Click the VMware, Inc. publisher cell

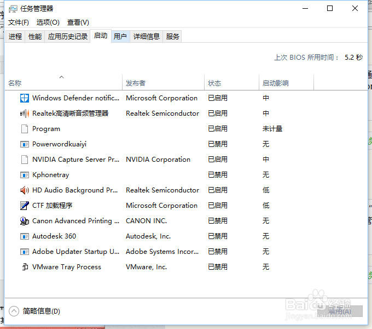147,267
